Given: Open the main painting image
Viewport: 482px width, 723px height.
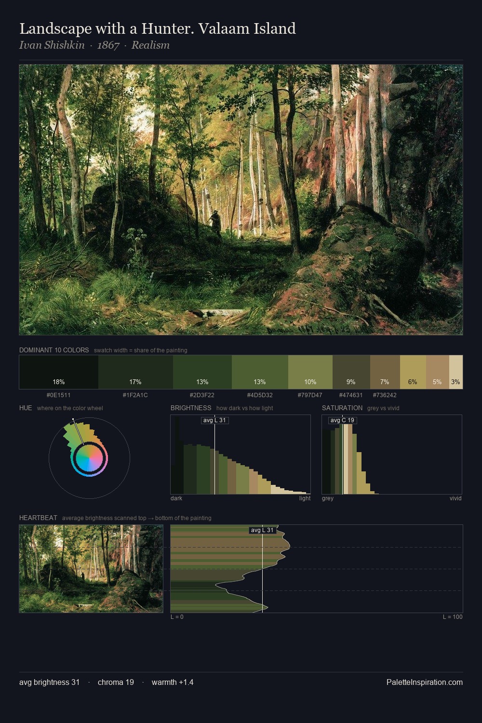Looking at the screenshot, I should (241, 200).
